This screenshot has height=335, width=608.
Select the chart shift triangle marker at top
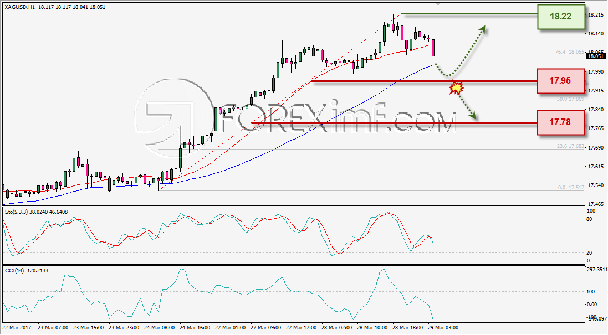pyautogui.click(x=438, y=4)
